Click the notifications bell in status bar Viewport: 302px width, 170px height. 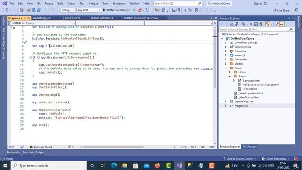(296, 159)
